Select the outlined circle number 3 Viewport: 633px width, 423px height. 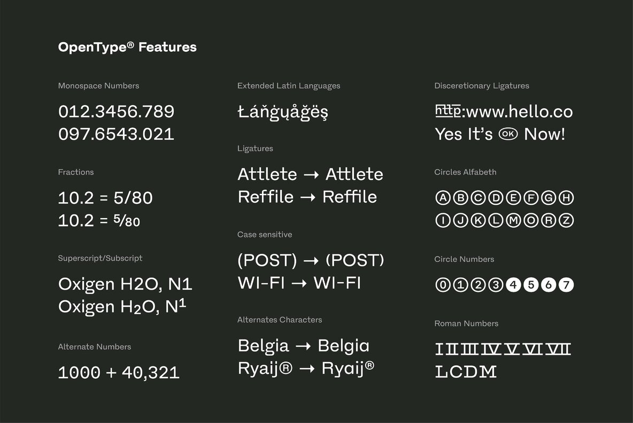pyautogui.click(x=496, y=285)
